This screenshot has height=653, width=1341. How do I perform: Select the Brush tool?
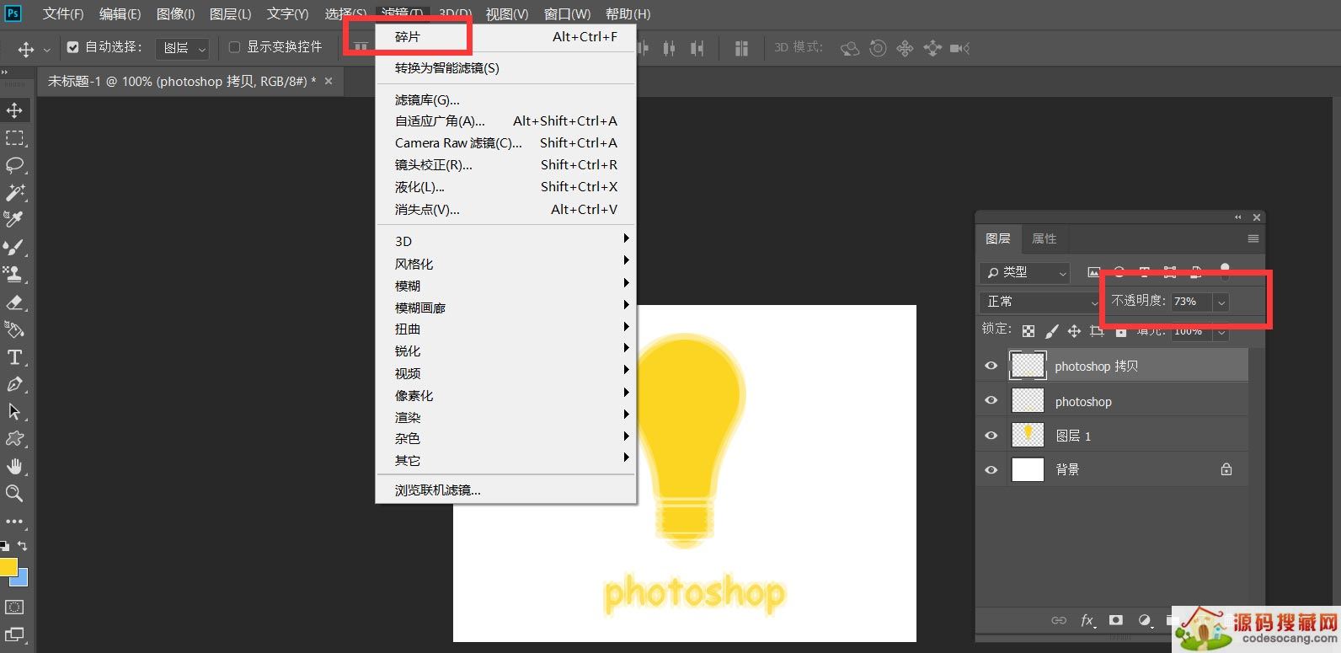pos(14,247)
